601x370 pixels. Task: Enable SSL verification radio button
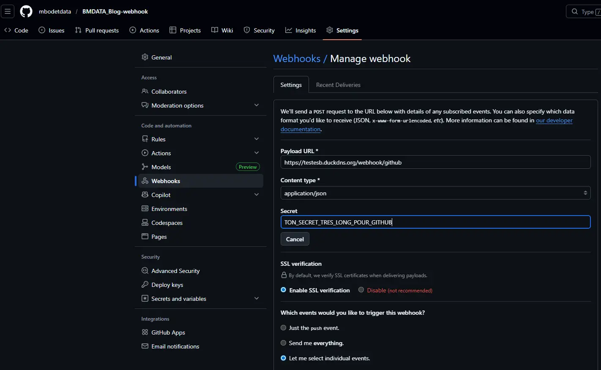coord(283,290)
